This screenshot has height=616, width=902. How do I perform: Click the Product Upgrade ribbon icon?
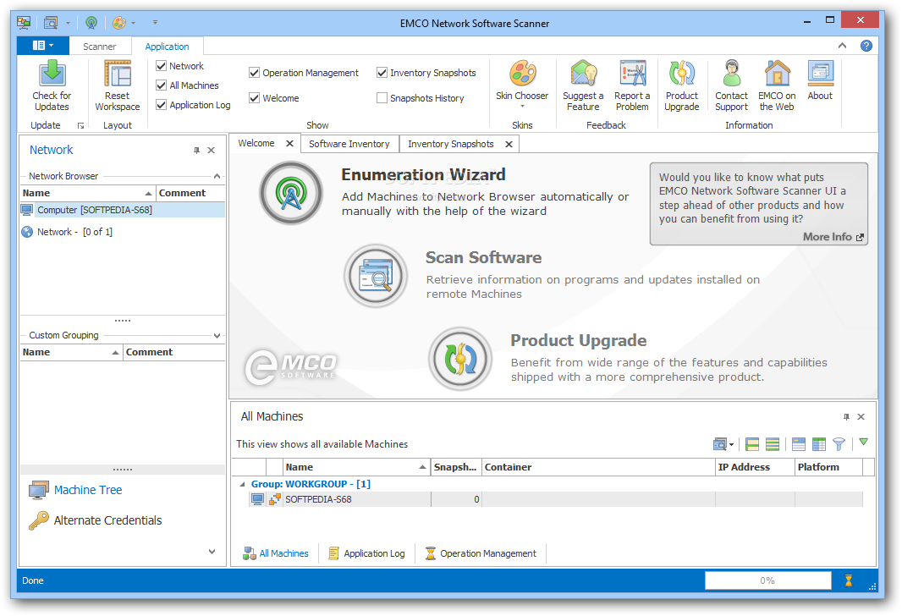click(682, 74)
